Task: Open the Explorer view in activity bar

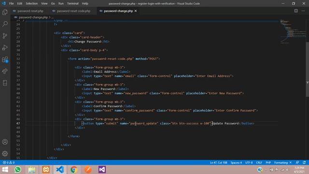Action: click(5, 12)
